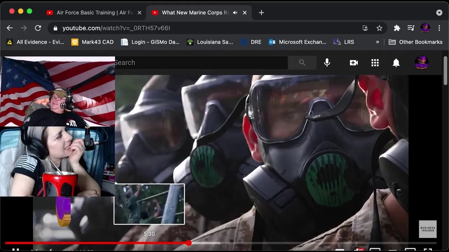Open the Chrome profile avatar in toolbar
Screen dimensions: 449x252
(x=425, y=28)
